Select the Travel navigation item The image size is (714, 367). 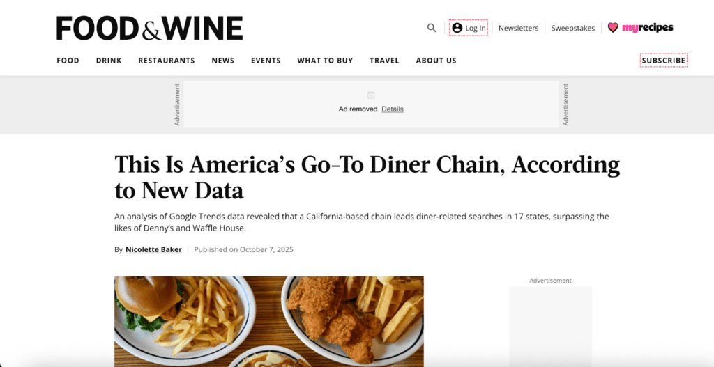pos(384,61)
